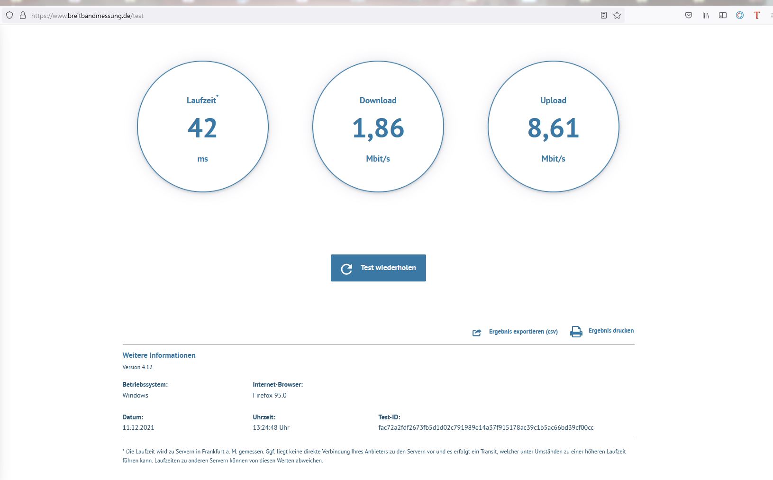The image size is (773, 480).
Task: Toggle reader view in address bar
Action: [x=603, y=15]
